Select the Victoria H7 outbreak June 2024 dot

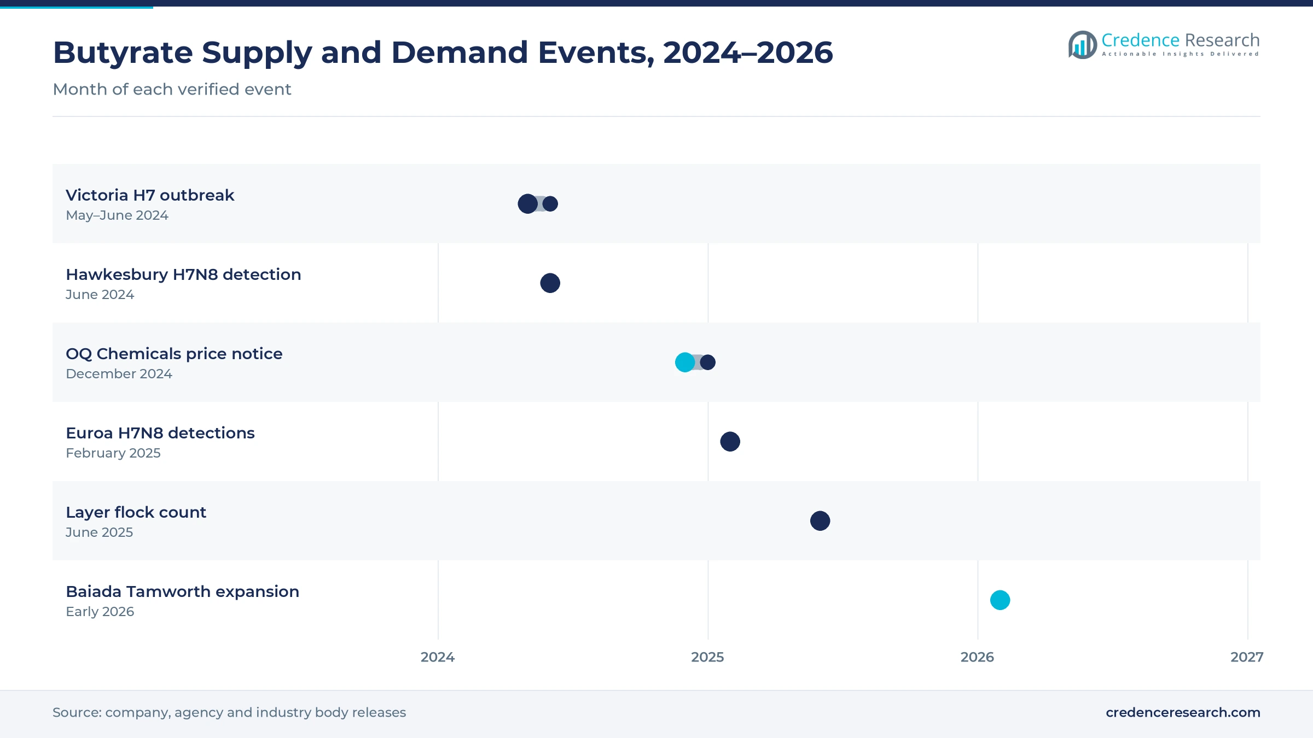coord(550,204)
